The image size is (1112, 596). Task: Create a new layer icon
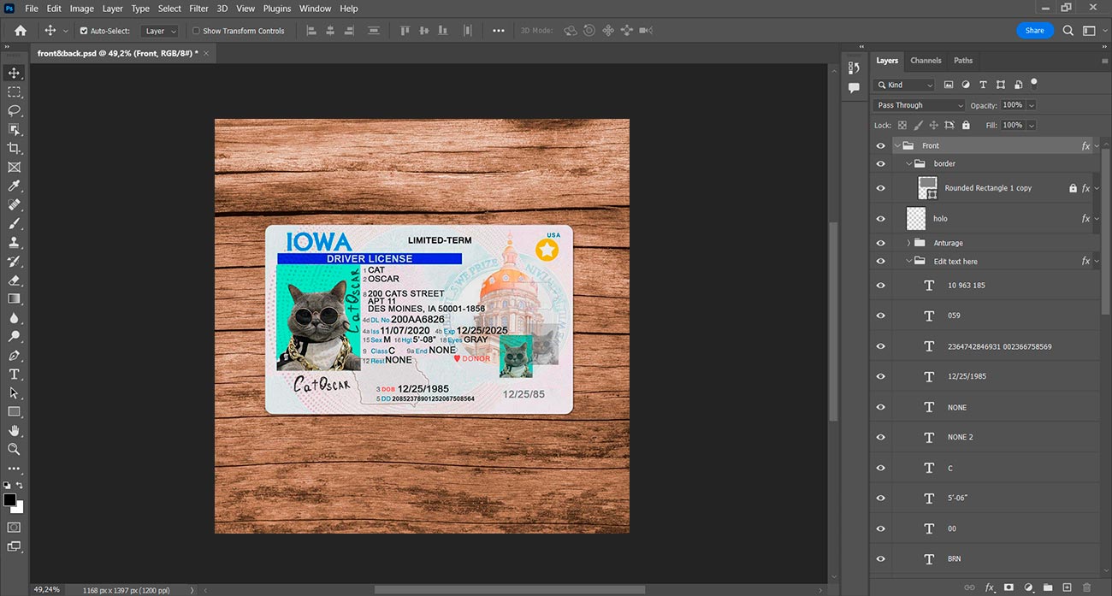point(1067,587)
